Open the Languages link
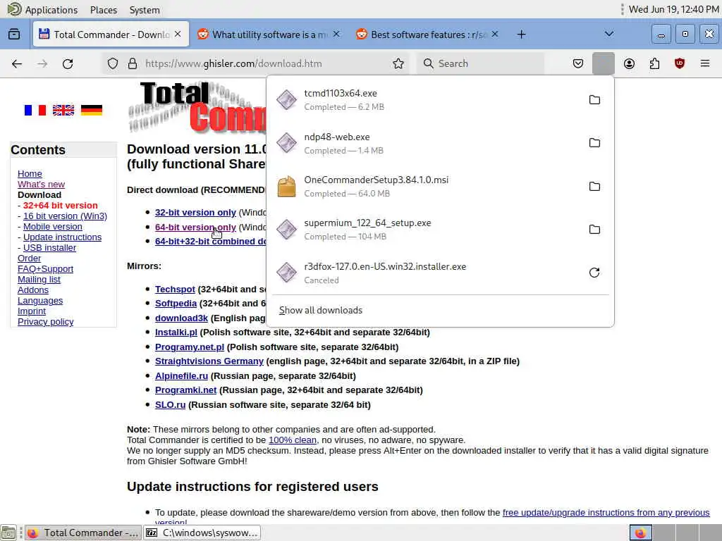Viewport: 722px width, 541px height. point(40,300)
